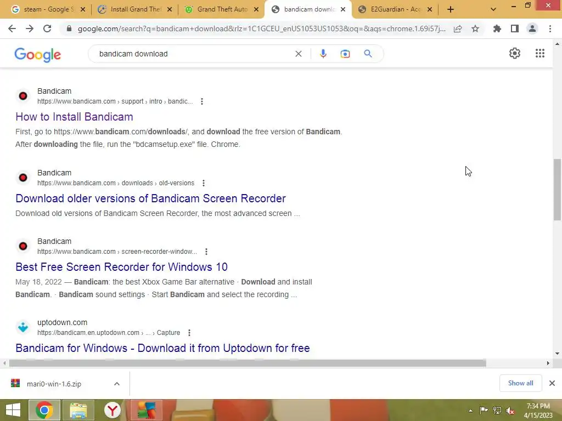
Task: Show hidden system tray icons
Action: (470, 410)
